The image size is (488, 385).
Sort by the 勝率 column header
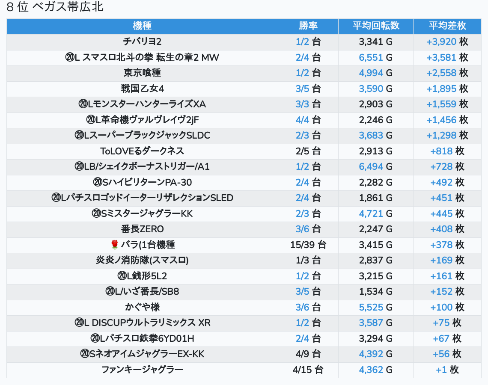tap(308, 26)
